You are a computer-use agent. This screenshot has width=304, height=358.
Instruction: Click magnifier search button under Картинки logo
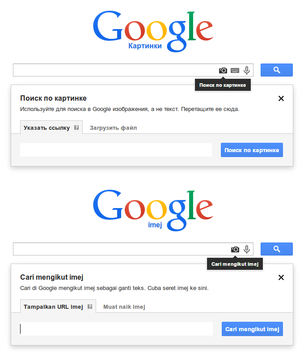[276, 70]
